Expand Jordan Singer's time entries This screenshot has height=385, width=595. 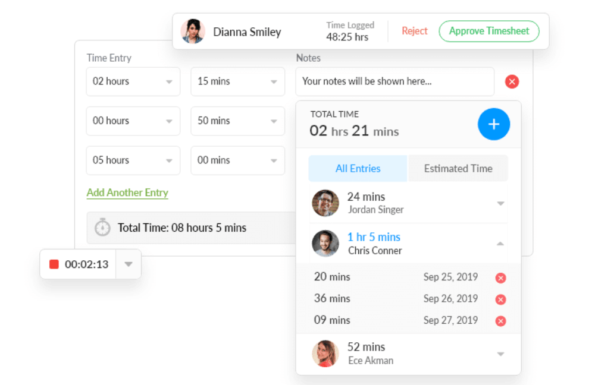(500, 203)
